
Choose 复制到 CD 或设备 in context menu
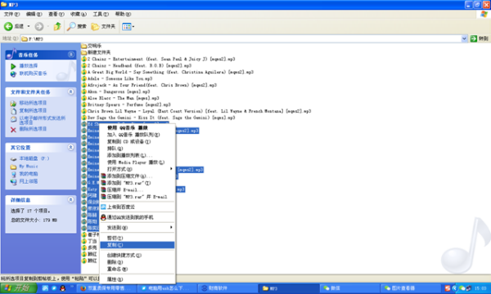click(x=137, y=141)
